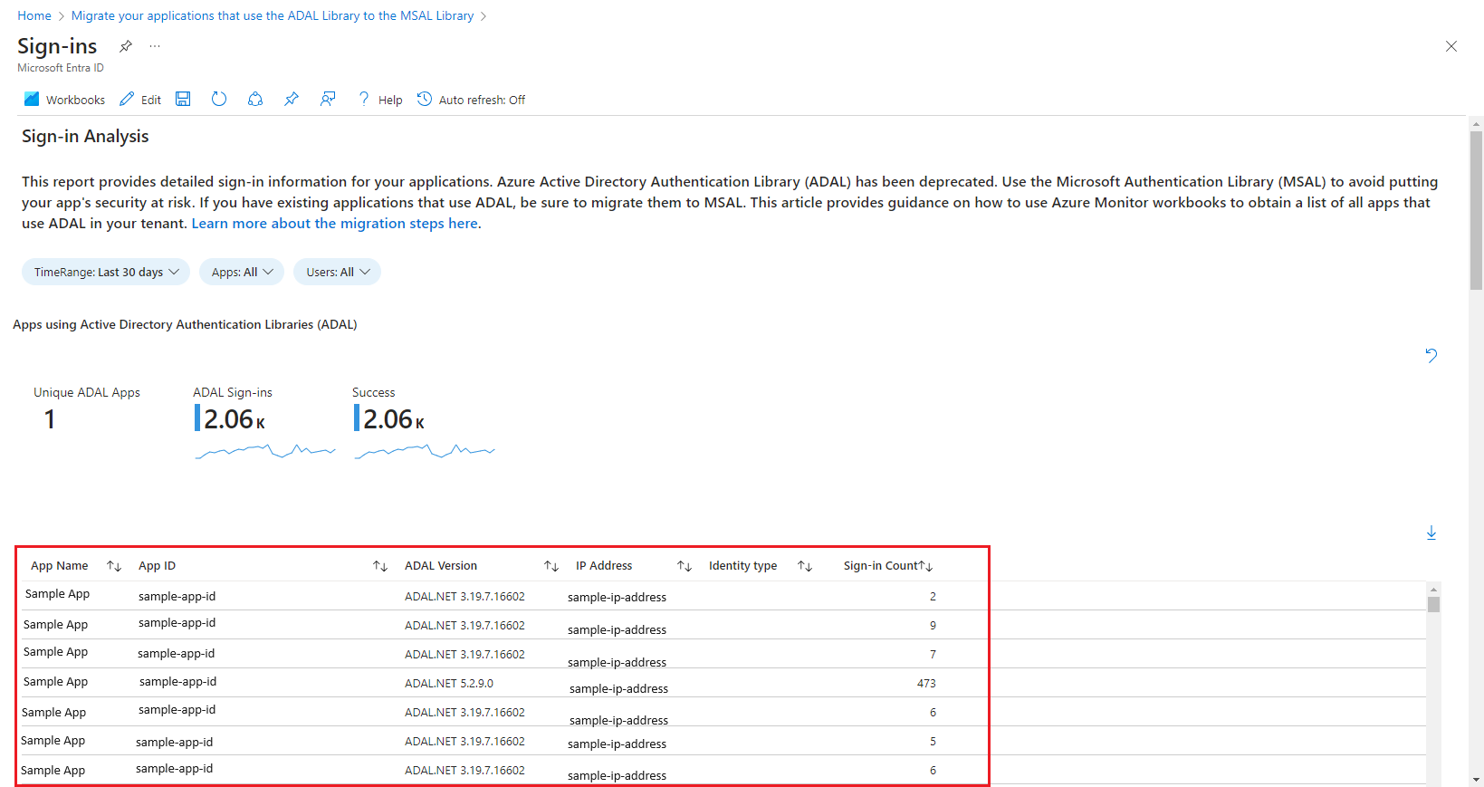This screenshot has height=787, width=1484.
Task: Expand the TimeRange: Last 30 days dropdown
Action: (x=106, y=272)
